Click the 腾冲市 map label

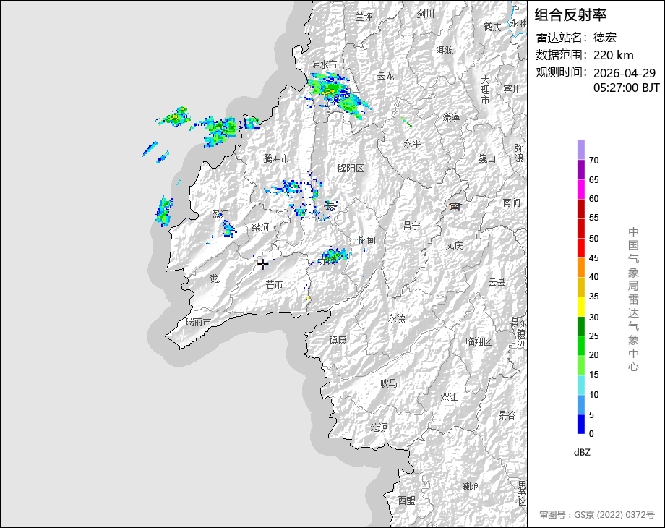coord(276,158)
